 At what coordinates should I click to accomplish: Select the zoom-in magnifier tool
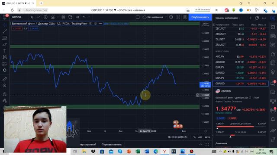tap(5, 85)
